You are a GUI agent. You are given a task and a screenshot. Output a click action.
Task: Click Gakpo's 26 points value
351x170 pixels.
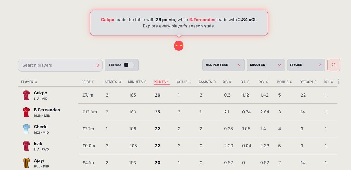coord(158,95)
